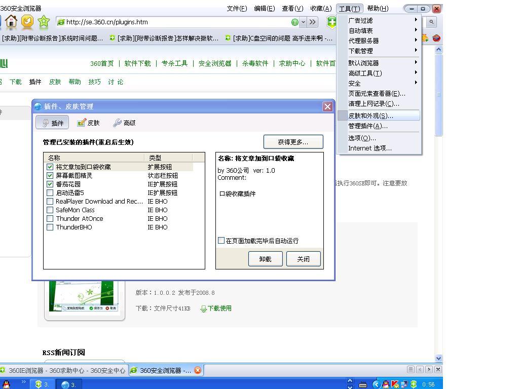Select 皮肤和外观 from Tools menu
Viewport: 519px width, 389px height.
[370, 115]
